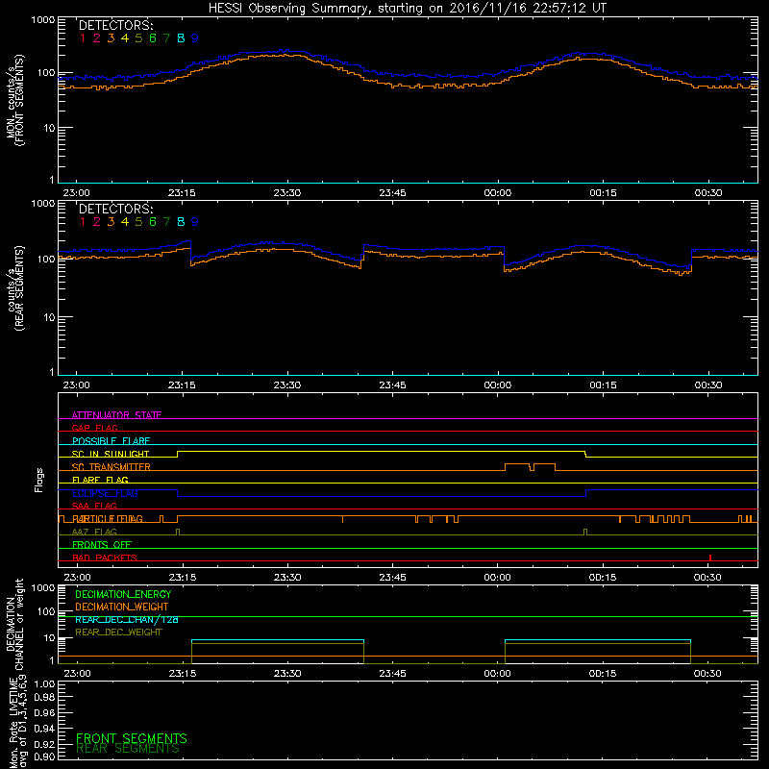The image size is (769, 769).
Task: Click the AAZ_FLAG label
Action: [94, 532]
